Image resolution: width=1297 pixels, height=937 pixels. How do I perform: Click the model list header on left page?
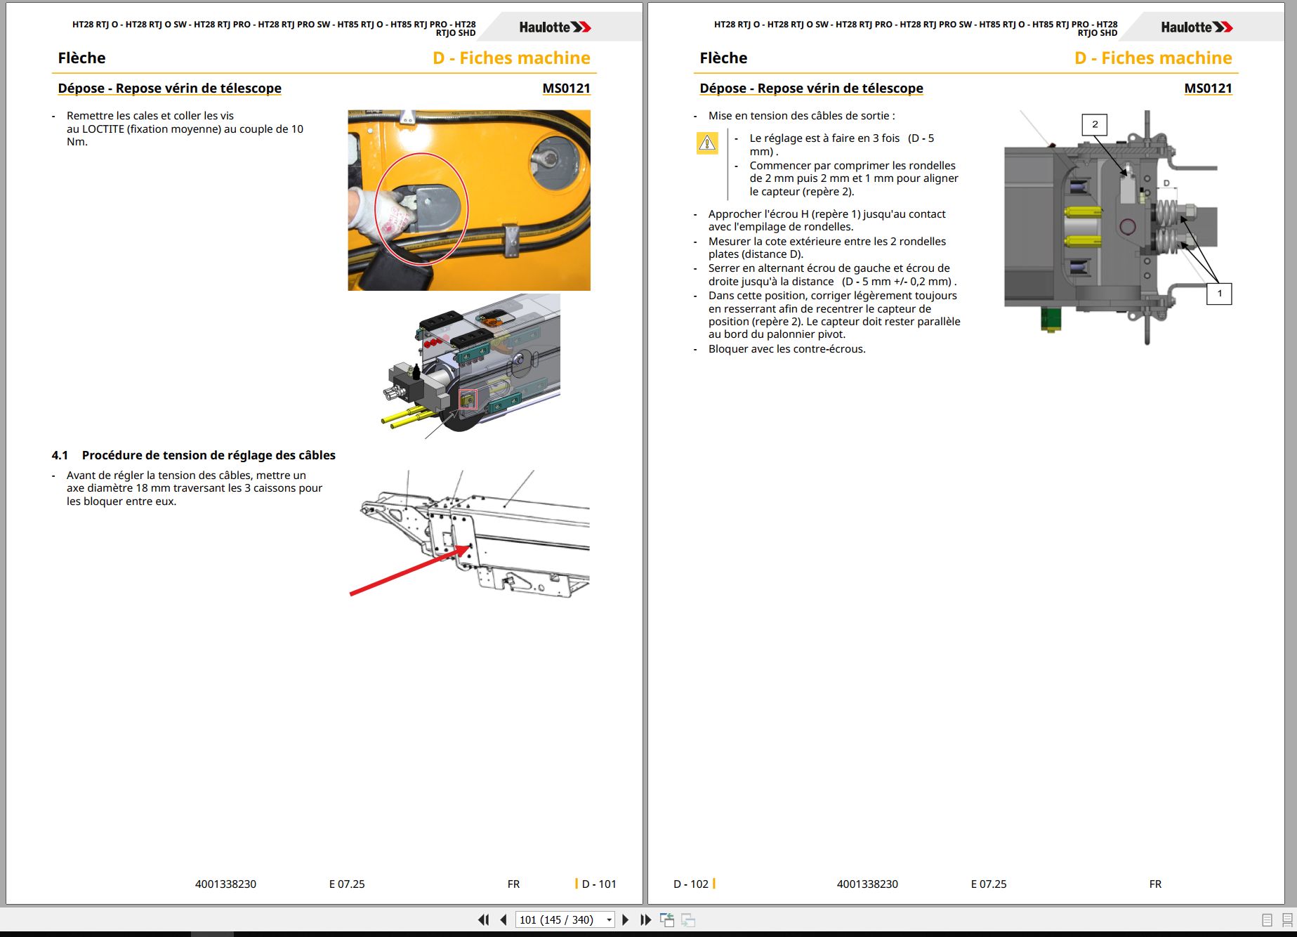pyautogui.click(x=274, y=28)
